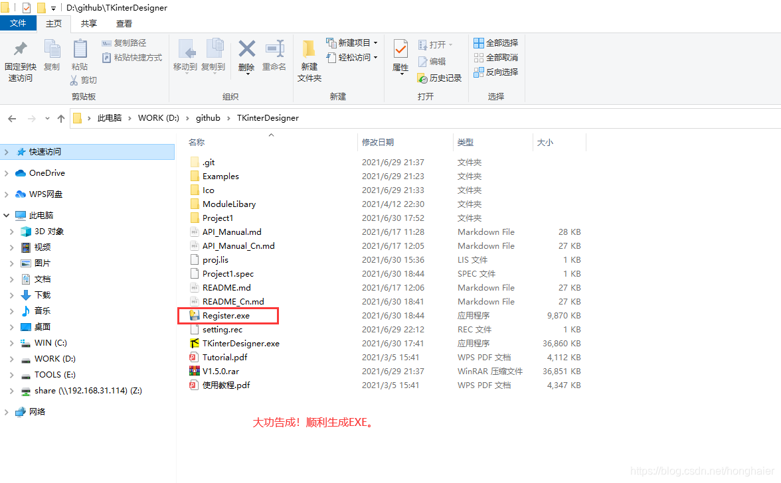Sort by the Type (类型) column header
Screen dimensions: 781x483
click(465, 142)
